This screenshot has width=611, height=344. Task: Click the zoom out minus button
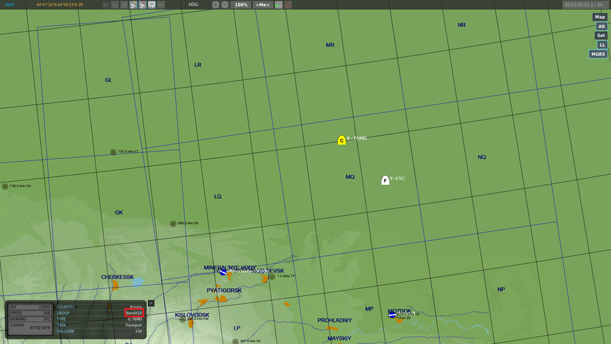click(225, 5)
